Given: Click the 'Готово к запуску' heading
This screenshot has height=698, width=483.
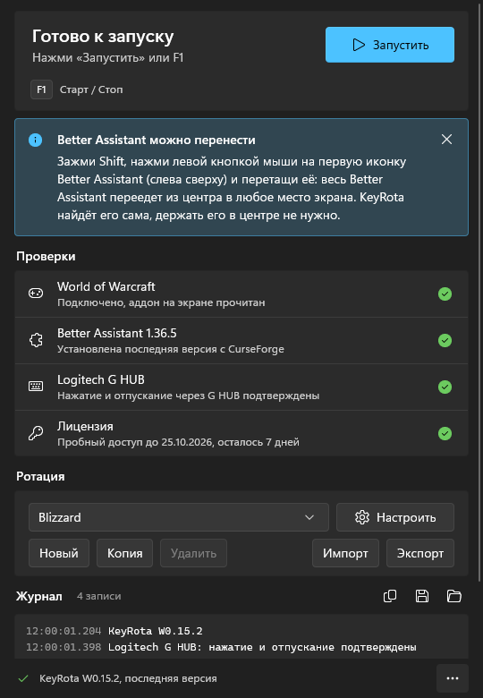Looking at the screenshot, I should coord(103,37).
